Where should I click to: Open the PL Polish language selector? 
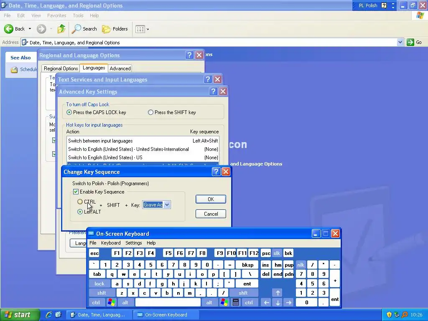click(367, 5)
